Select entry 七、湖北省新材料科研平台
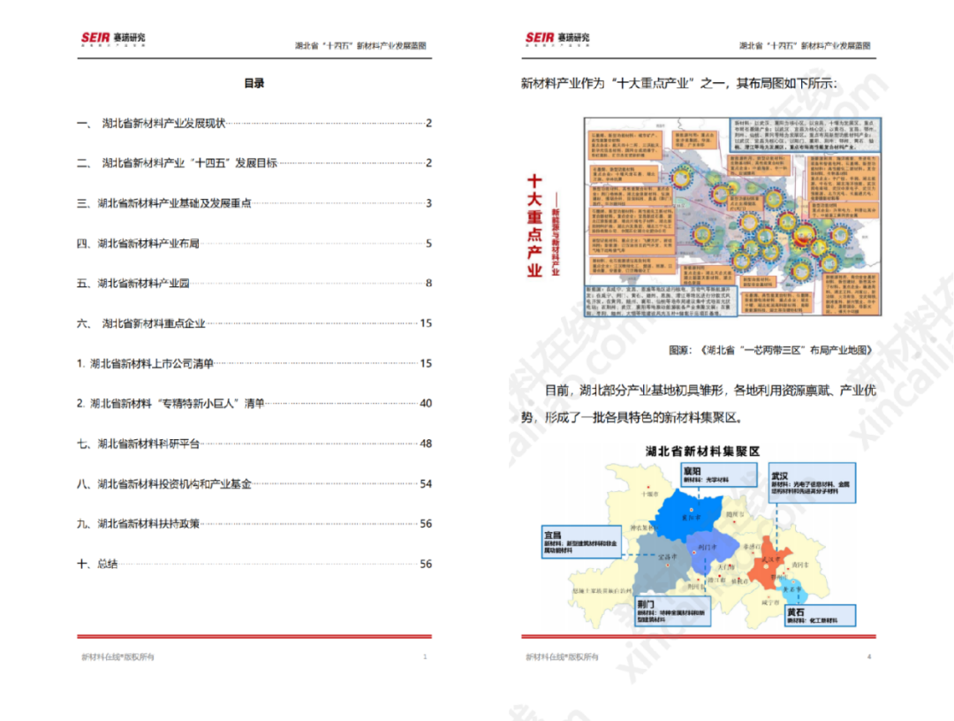Screen dimensions: 954x721 [254, 444]
